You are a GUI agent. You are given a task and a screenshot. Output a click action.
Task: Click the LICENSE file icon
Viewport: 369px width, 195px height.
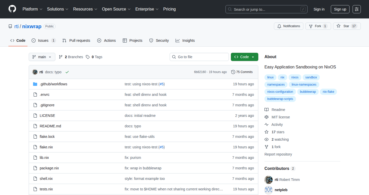coord(35,116)
